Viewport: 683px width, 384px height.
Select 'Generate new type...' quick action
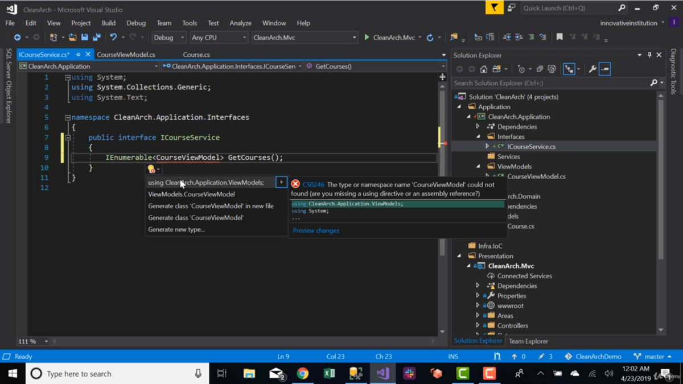tap(176, 229)
